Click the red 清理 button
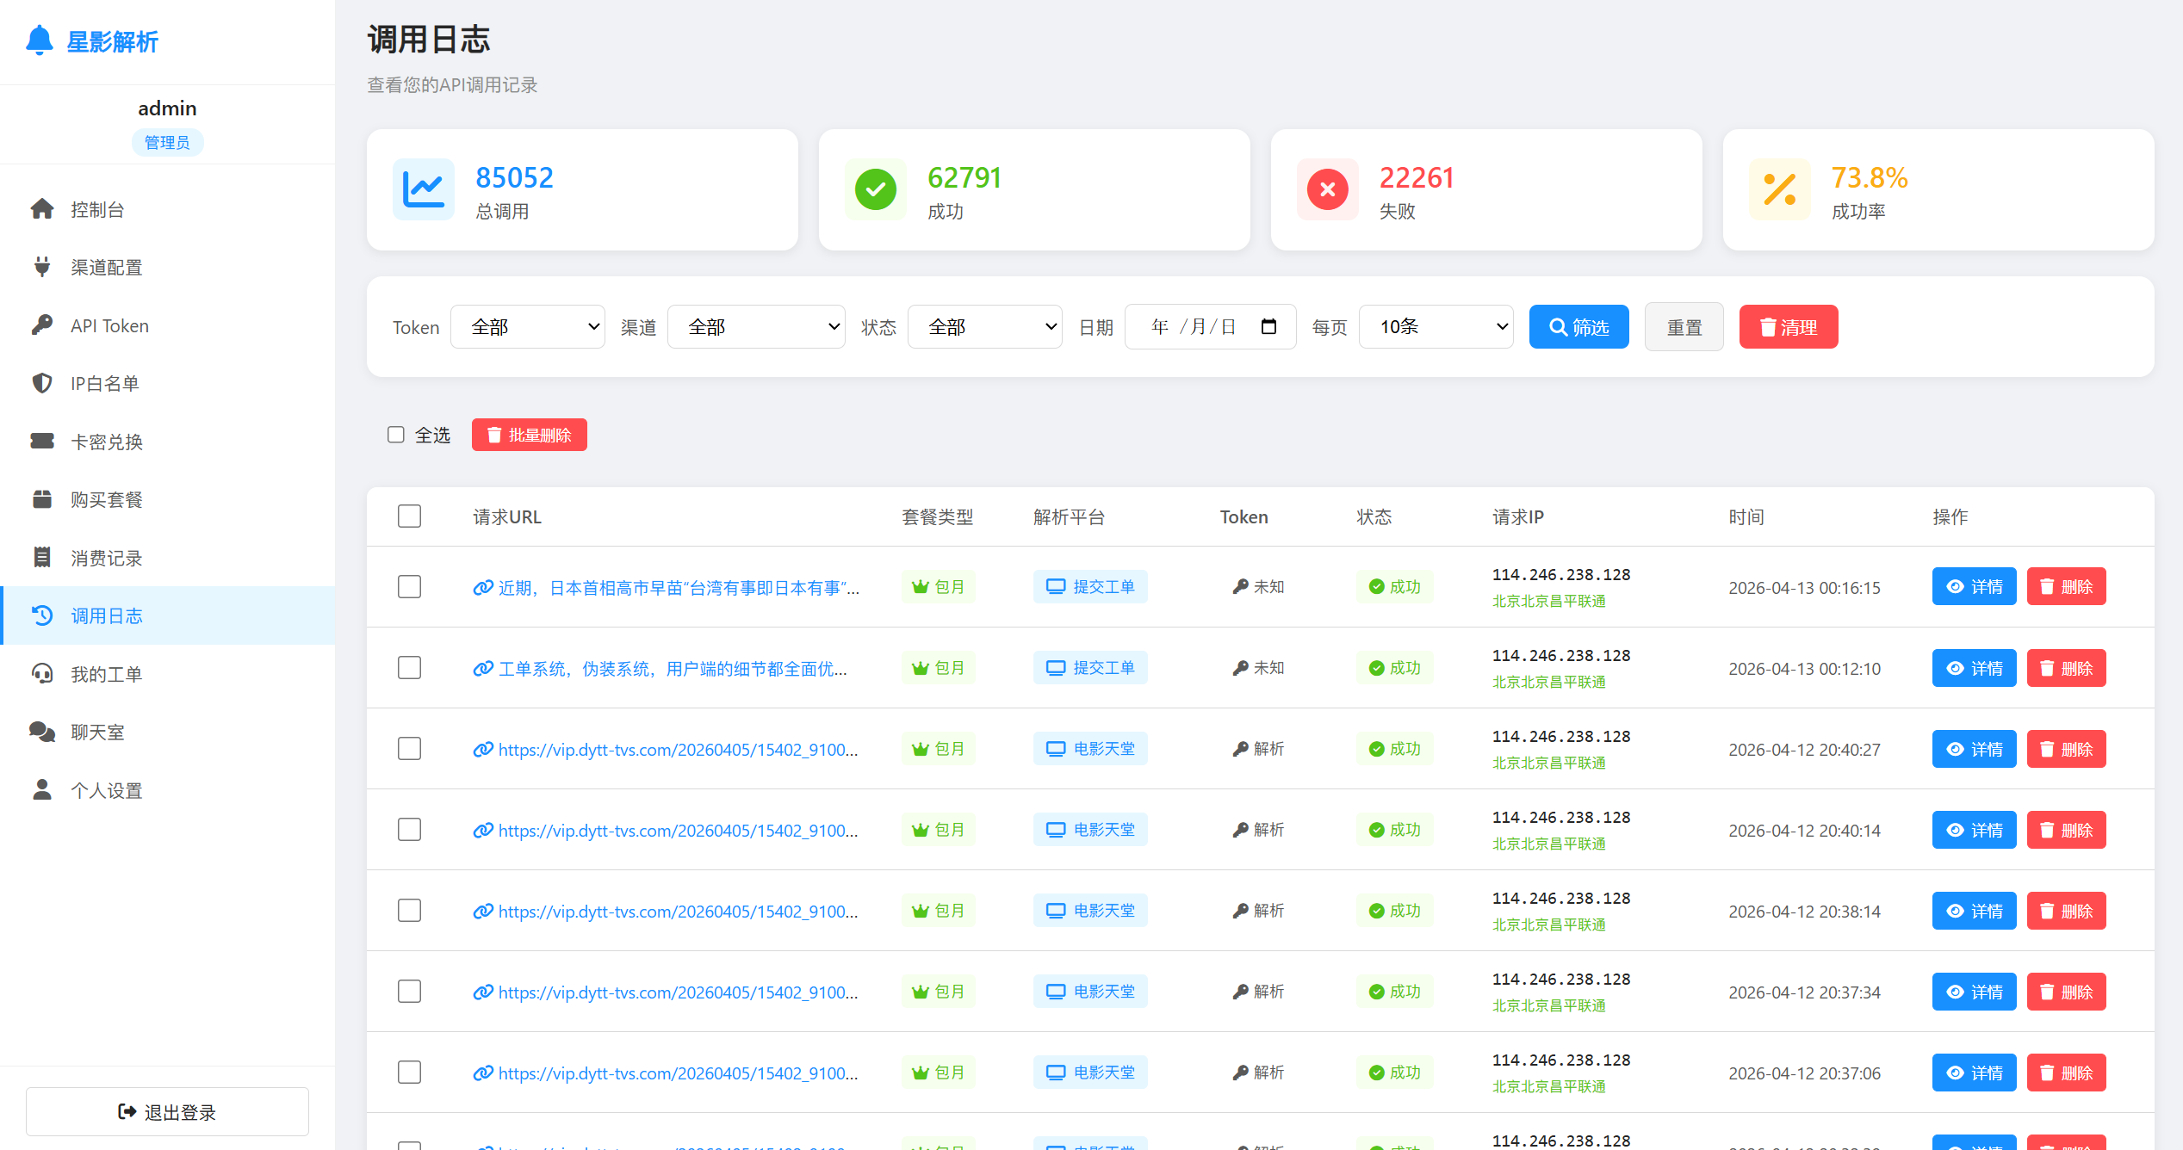This screenshot has height=1150, width=2183. pyautogui.click(x=1789, y=326)
